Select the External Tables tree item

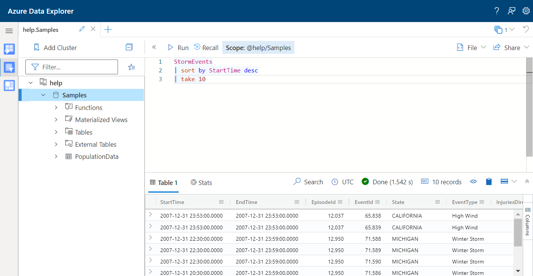pyautogui.click(x=96, y=144)
